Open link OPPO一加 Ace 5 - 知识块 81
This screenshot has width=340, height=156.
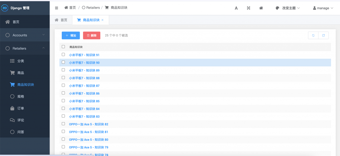(88, 132)
